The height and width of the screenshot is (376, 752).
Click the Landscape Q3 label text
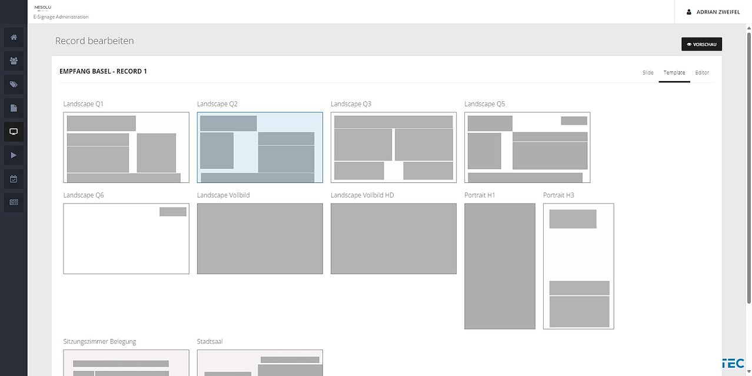pyautogui.click(x=351, y=104)
